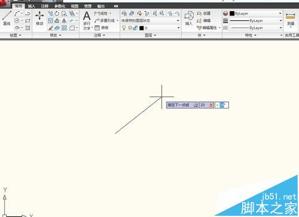Viewport: 299px width, 217px height.
Task: Click the black ByLayer color swatch
Action: [x=232, y=14]
